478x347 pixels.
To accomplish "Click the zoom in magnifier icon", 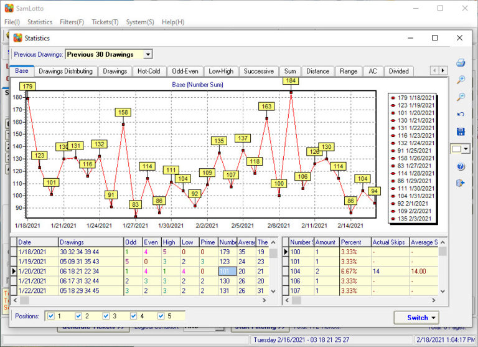I will (461, 80).
